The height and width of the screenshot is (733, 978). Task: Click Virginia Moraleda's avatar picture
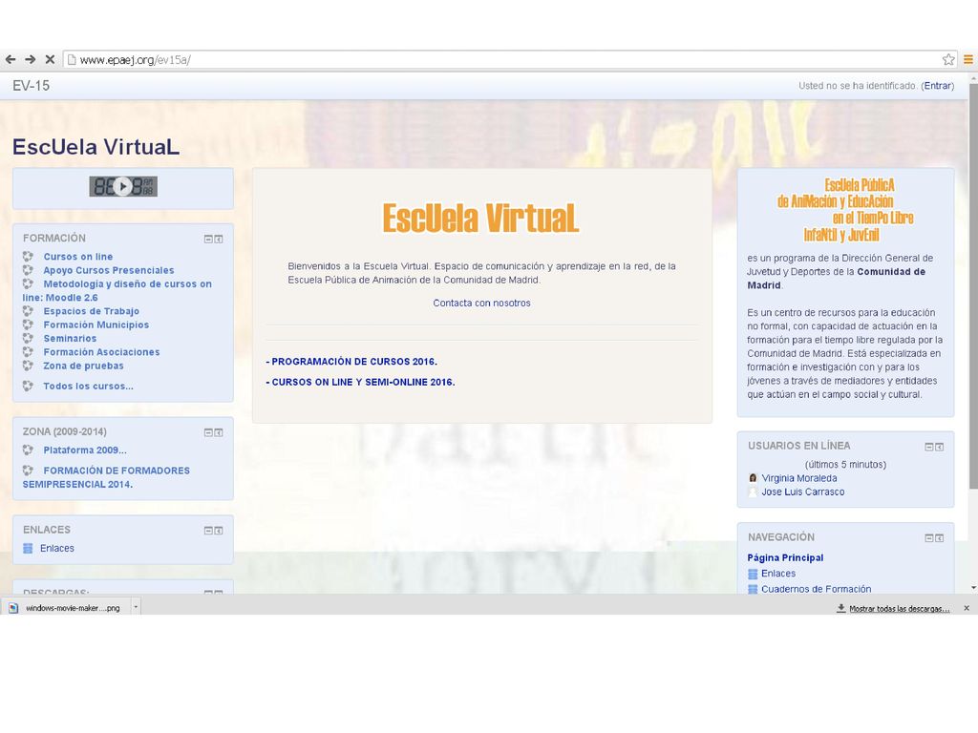tap(753, 478)
